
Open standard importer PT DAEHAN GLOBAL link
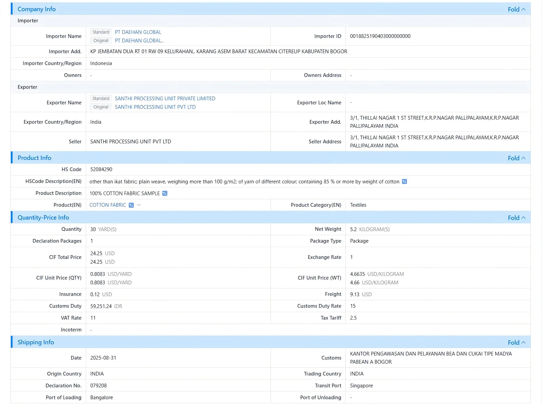(138, 32)
